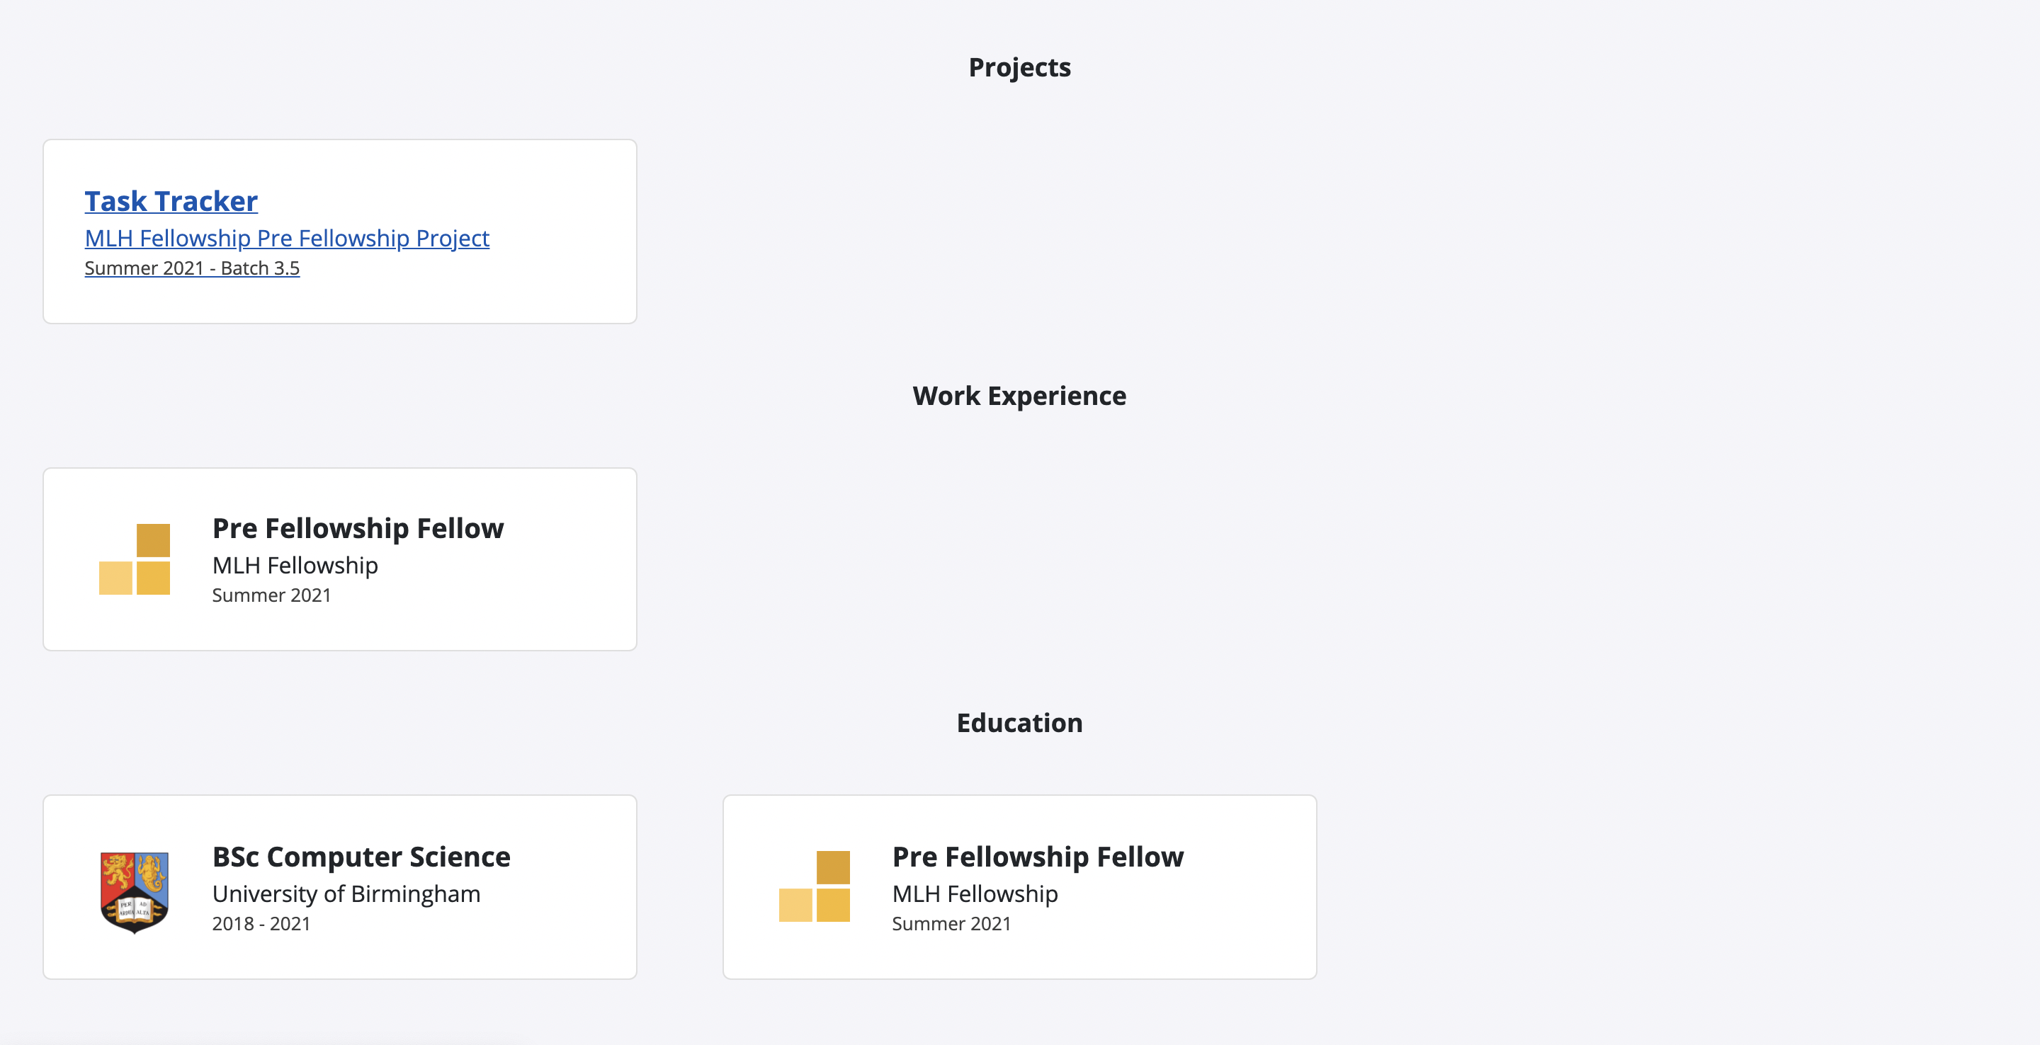The image size is (2040, 1045).
Task: Open the Task Tracker project link
Action: point(171,201)
